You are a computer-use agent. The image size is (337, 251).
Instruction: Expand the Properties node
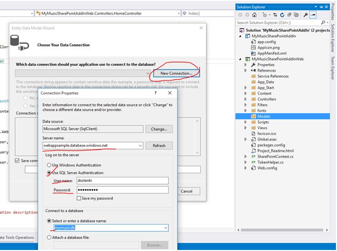coord(245,65)
